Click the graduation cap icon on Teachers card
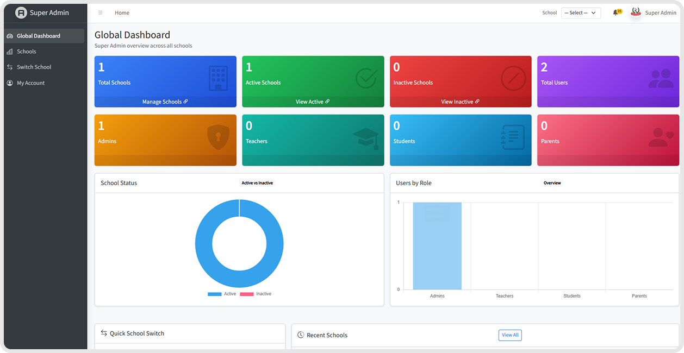This screenshot has height=353, width=684. click(366, 138)
